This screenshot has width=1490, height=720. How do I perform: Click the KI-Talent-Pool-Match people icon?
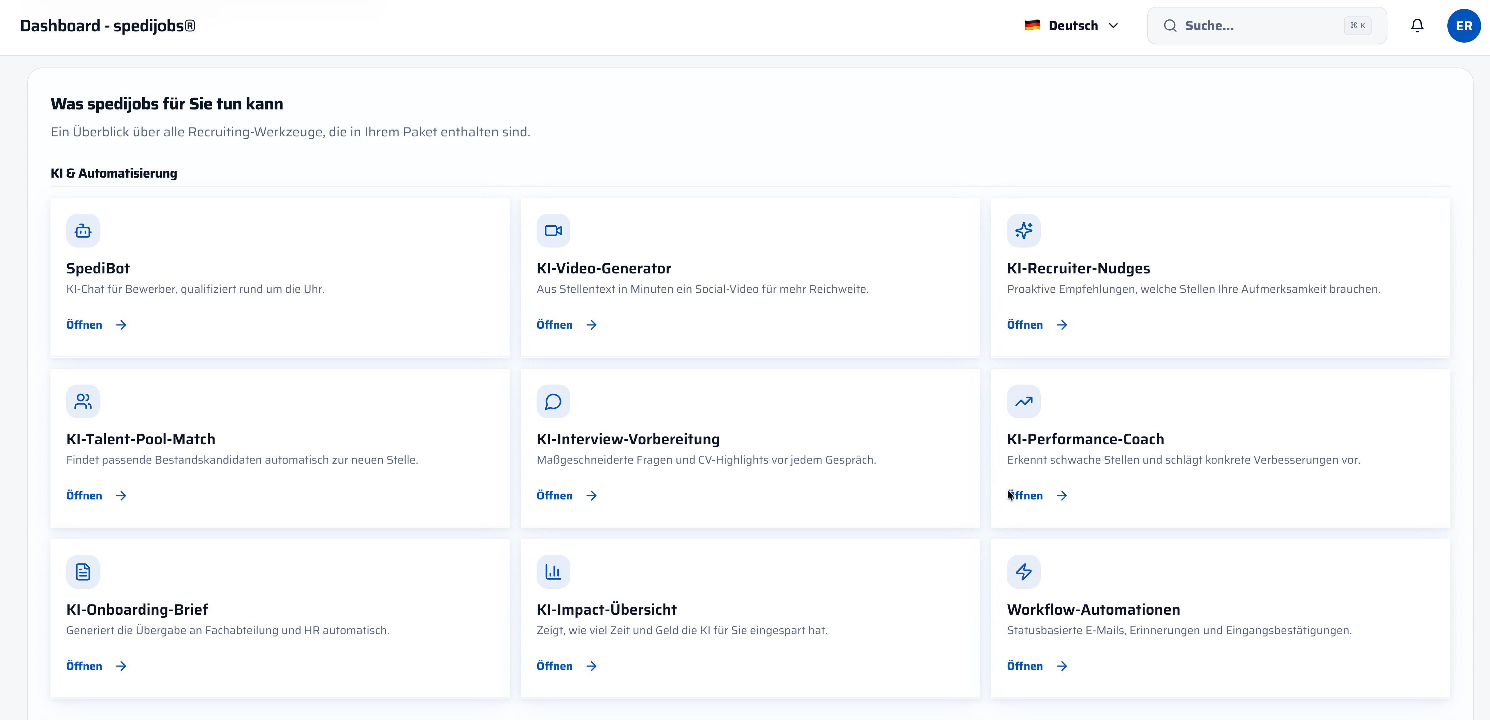(x=83, y=401)
